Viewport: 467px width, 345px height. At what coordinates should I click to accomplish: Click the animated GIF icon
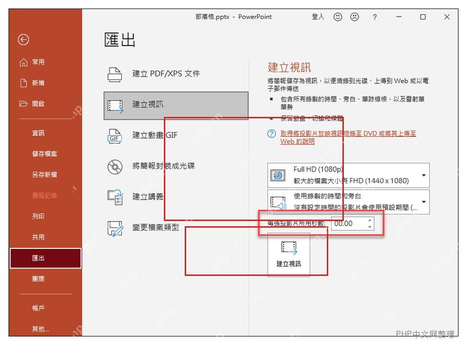[115, 136]
